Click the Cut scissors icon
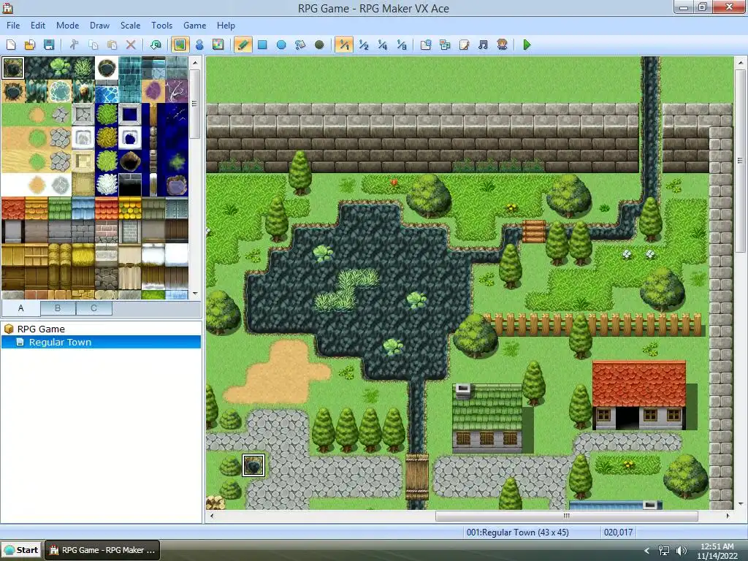 [74, 45]
